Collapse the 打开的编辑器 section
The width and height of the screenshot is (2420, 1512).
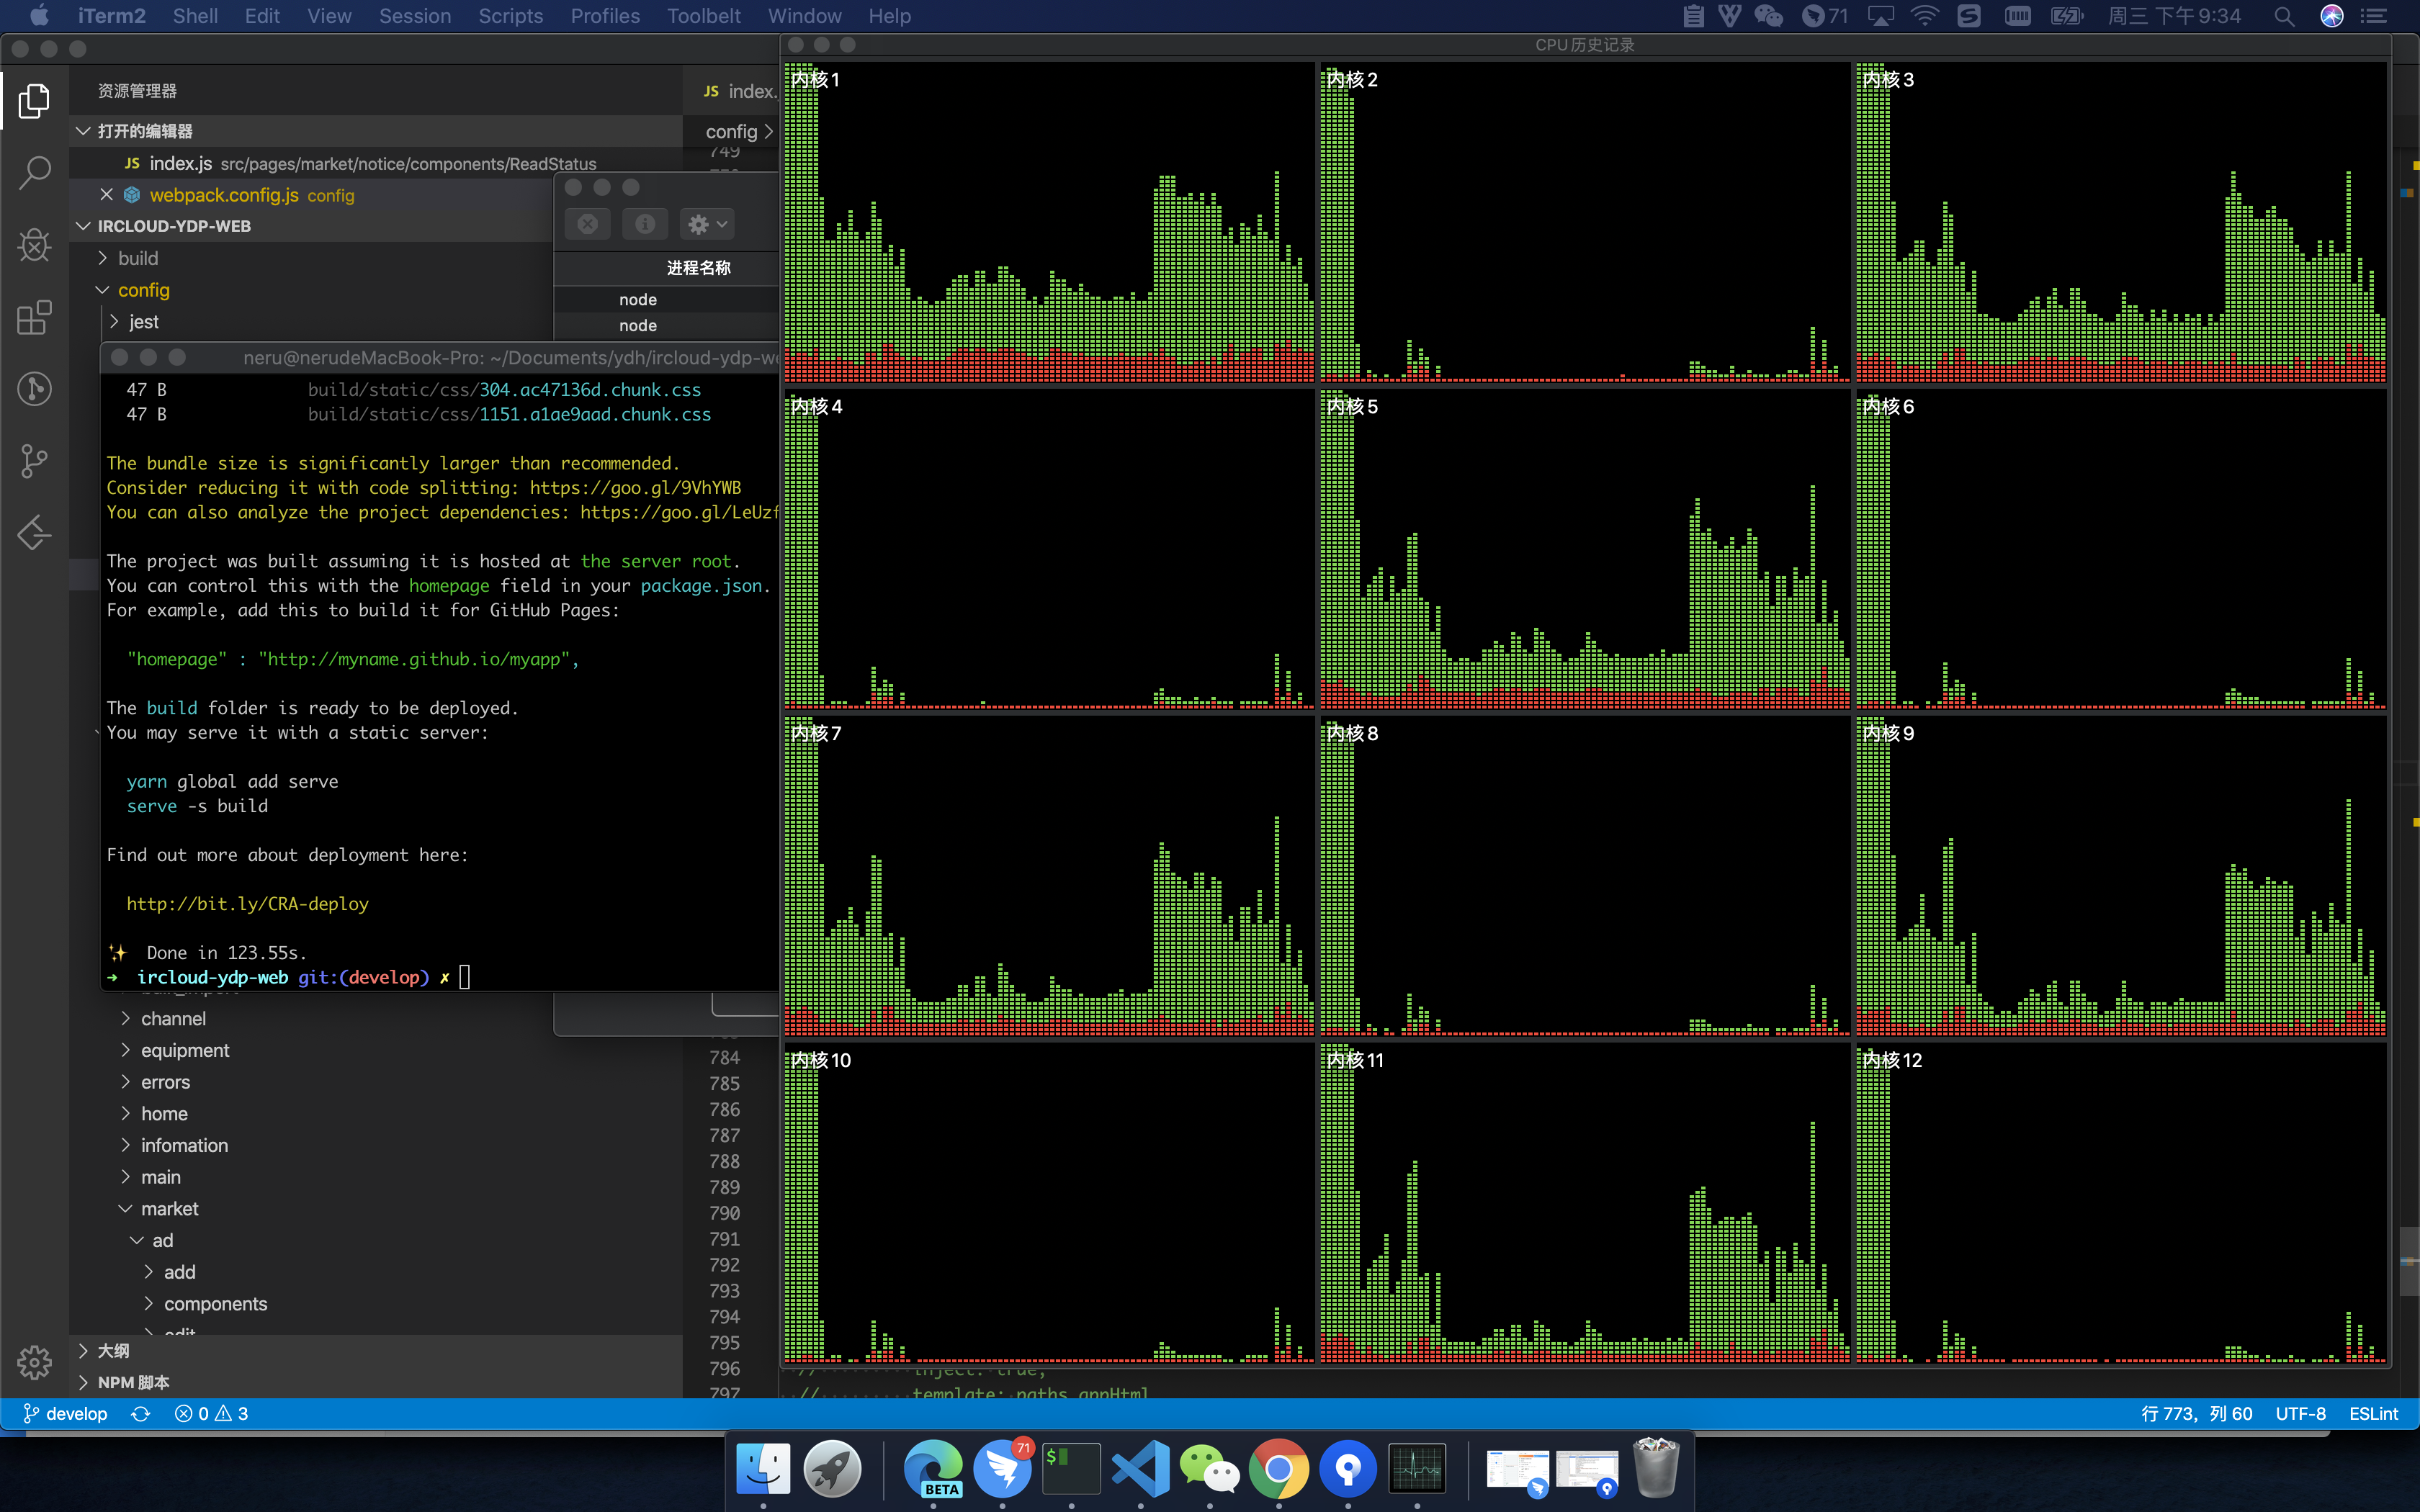tap(375, 130)
